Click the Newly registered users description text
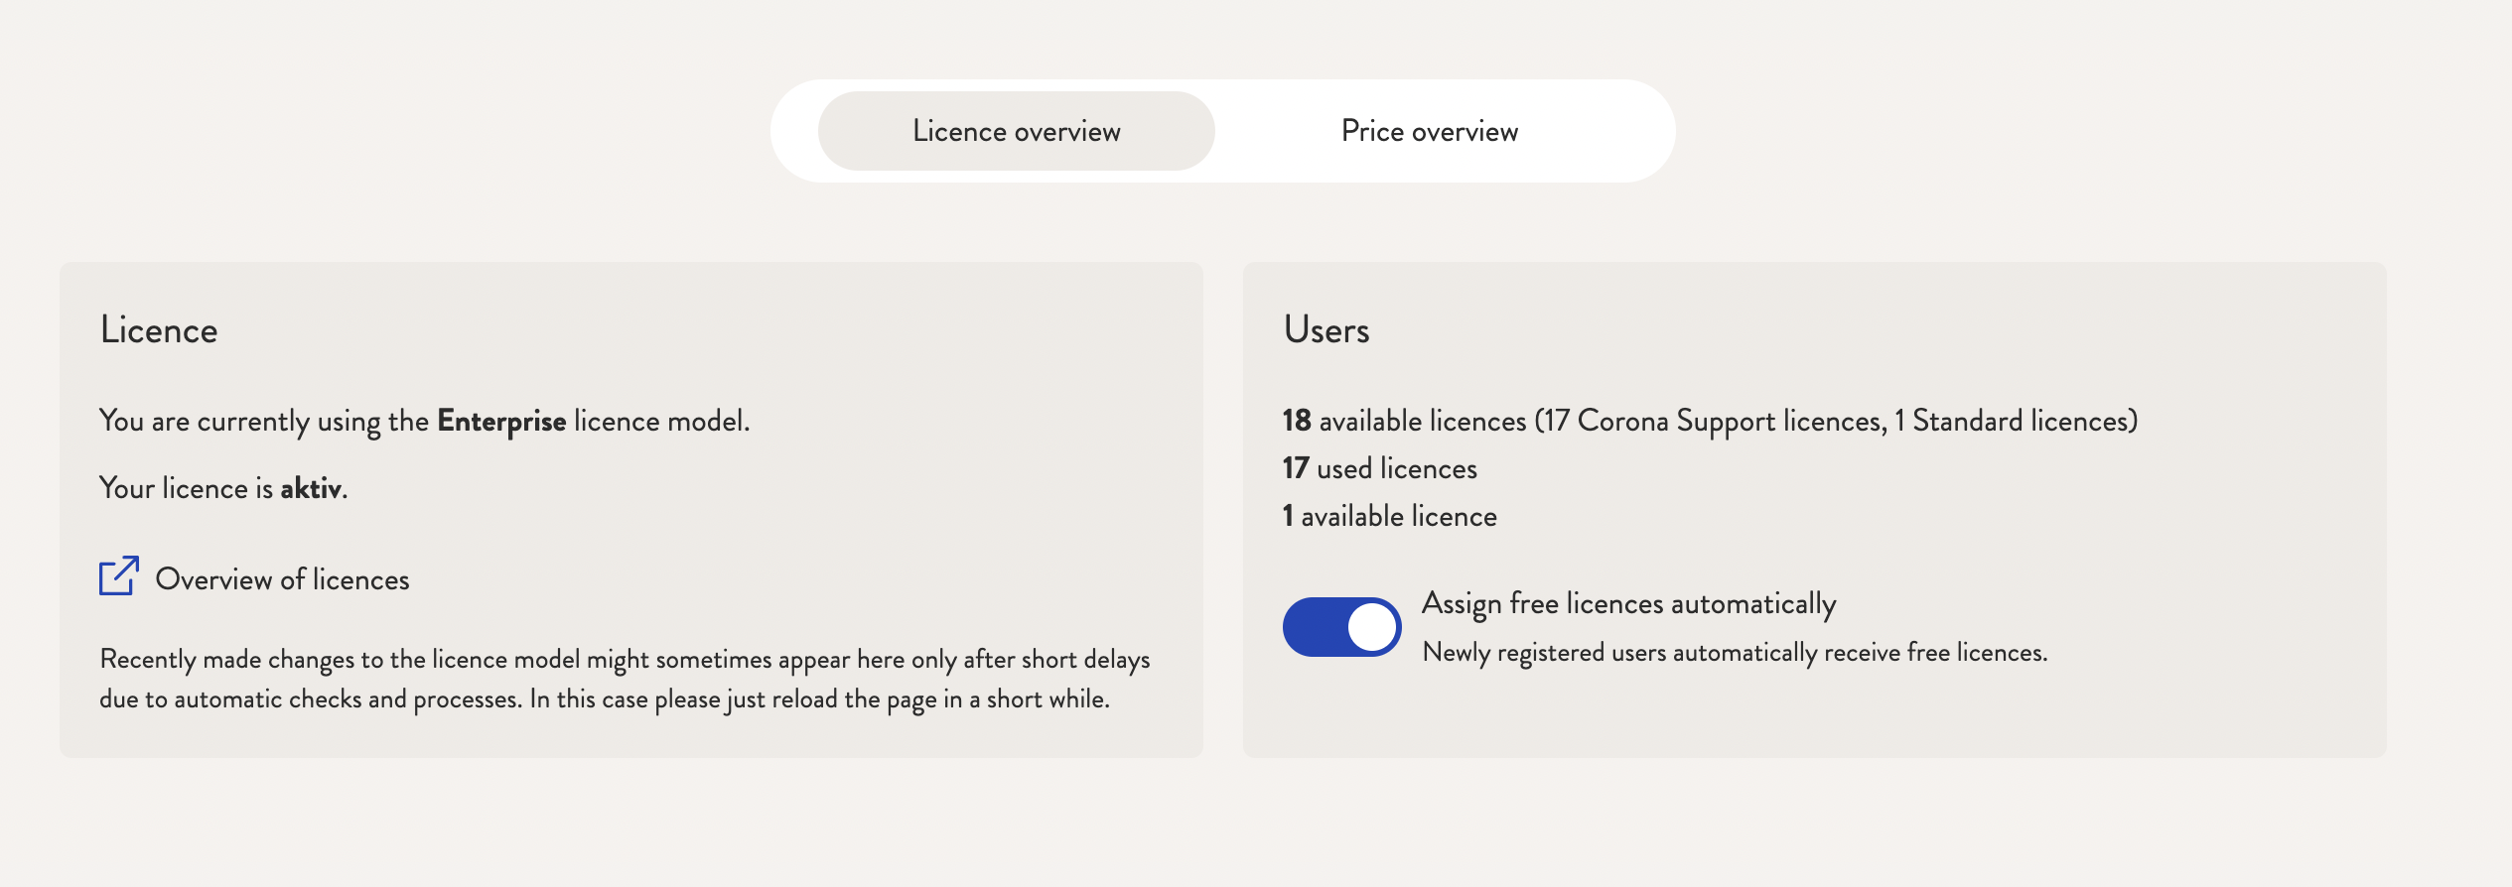Image resolution: width=2512 pixels, height=887 pixels. click(x=1735, y=653)
